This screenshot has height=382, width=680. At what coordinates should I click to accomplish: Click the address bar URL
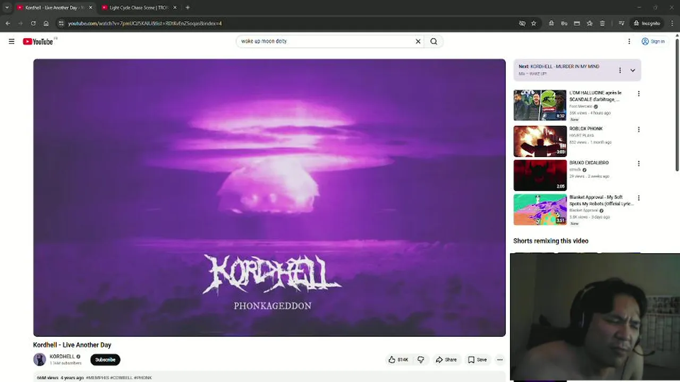coord(145,23)
